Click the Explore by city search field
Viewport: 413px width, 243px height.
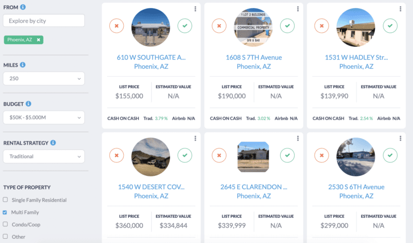(x=44, y=21)
